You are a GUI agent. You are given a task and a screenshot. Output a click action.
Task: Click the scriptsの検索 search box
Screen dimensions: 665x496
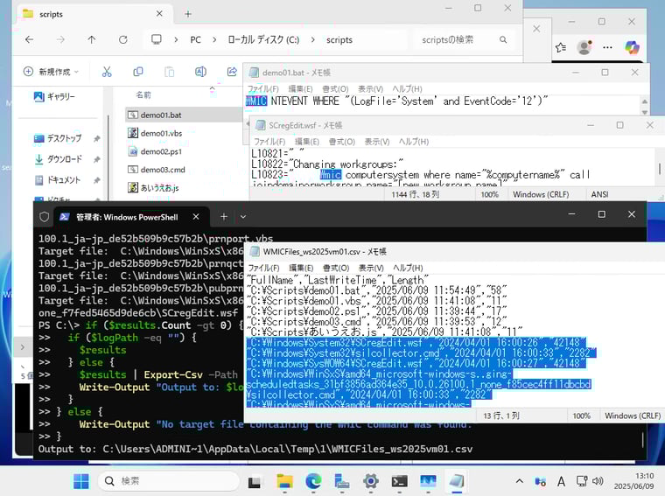tap(455, 40)
